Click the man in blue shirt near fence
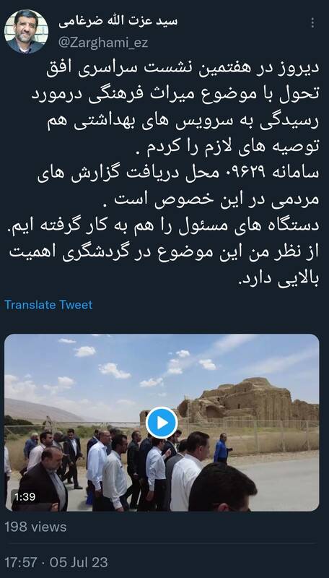Screen dimensions: 329x578 pyautogui.click(x=222, y=448)
